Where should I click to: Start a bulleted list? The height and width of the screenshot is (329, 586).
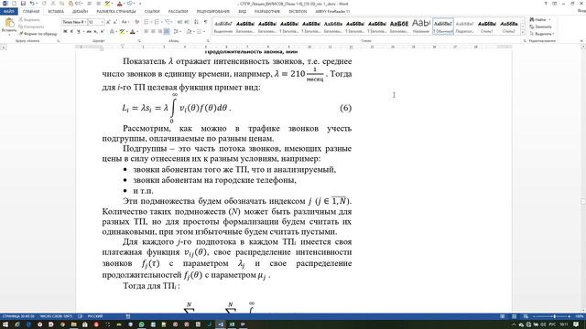pyautogui.click(x=146, y=22)
